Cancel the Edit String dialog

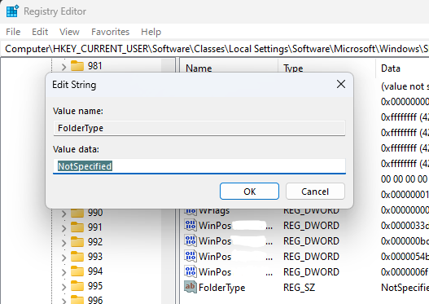pos(315,192)
